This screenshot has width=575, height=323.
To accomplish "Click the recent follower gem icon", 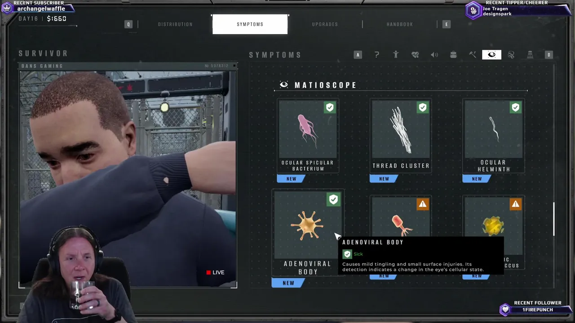I will [x=505, y=309].
